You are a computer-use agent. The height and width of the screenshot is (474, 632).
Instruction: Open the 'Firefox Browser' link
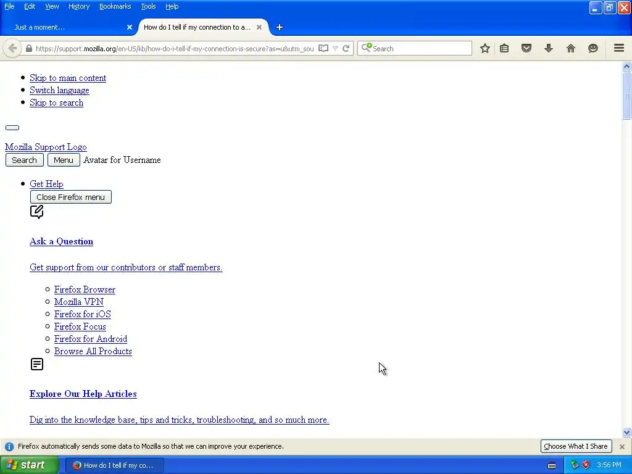85,289
